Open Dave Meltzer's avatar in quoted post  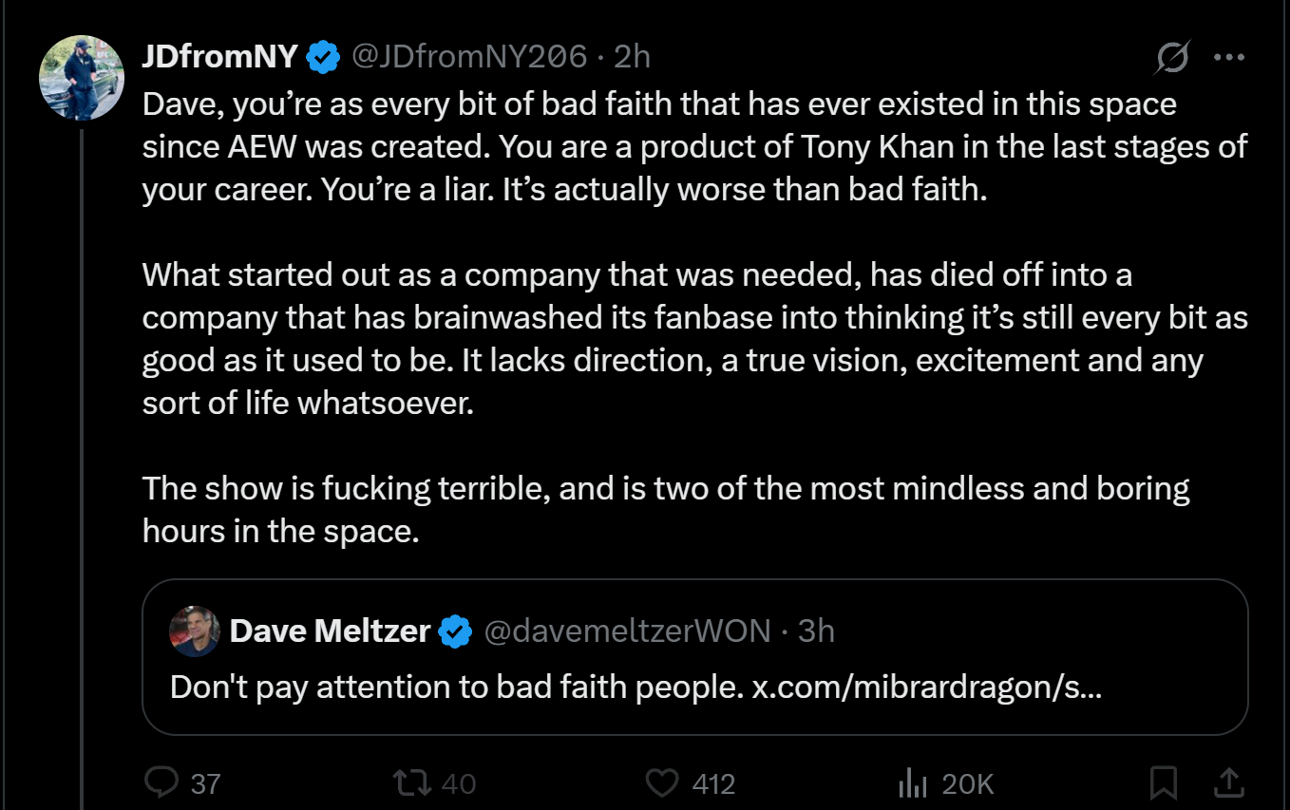tap(194, 631)
